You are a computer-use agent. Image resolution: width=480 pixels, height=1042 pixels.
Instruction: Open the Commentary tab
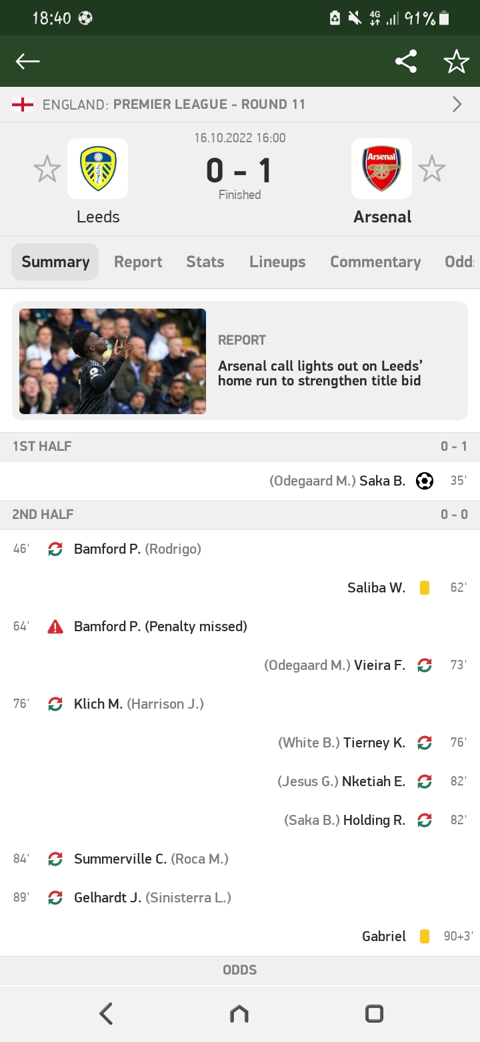point(375,262)
